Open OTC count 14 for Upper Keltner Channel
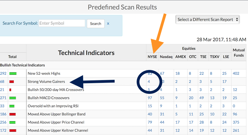The image size is (248, 135). point(191,130)
